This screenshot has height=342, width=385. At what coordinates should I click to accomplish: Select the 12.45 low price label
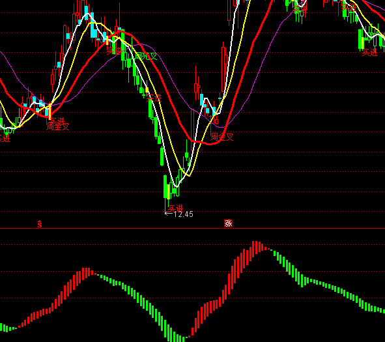point(184,214)
